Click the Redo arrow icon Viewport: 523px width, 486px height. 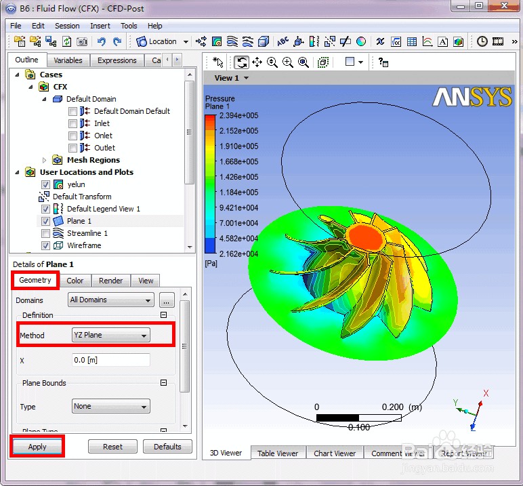117,41
